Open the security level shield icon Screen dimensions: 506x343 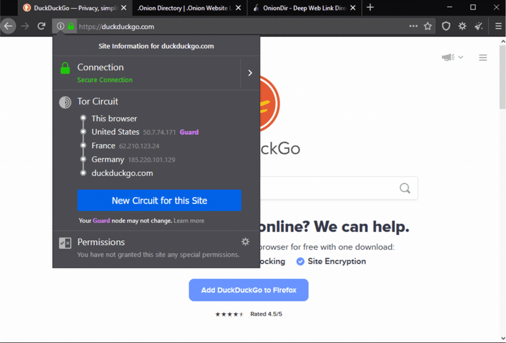[446, 26]
